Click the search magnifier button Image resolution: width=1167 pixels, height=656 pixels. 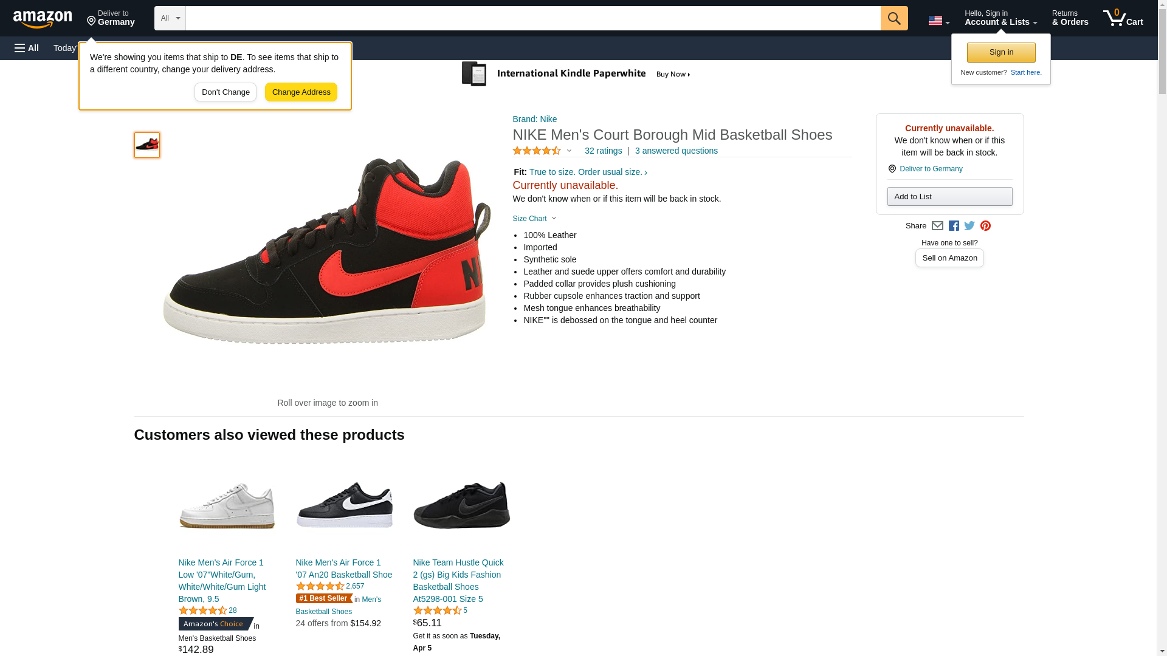coord(893,18)
